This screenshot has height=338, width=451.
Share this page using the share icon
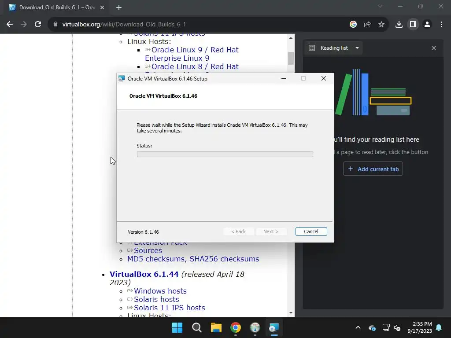point(367,25)
